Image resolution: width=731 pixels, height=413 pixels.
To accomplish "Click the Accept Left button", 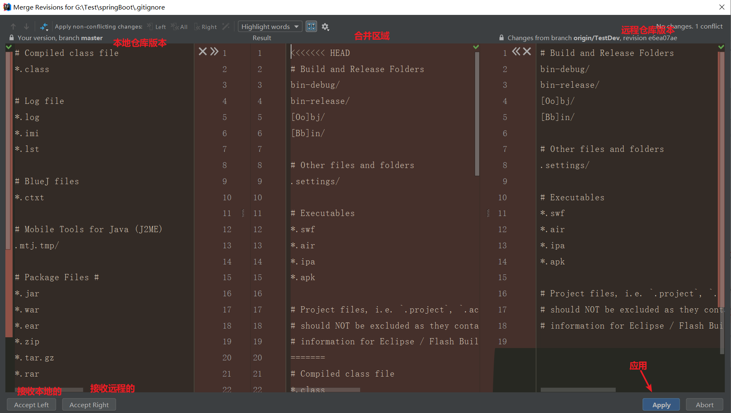I will [x=31, y=404].
